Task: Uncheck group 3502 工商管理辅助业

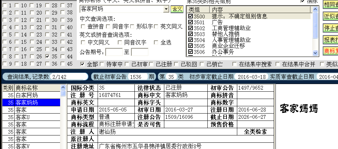Action: pyautogui.click(x=190, y=28)
